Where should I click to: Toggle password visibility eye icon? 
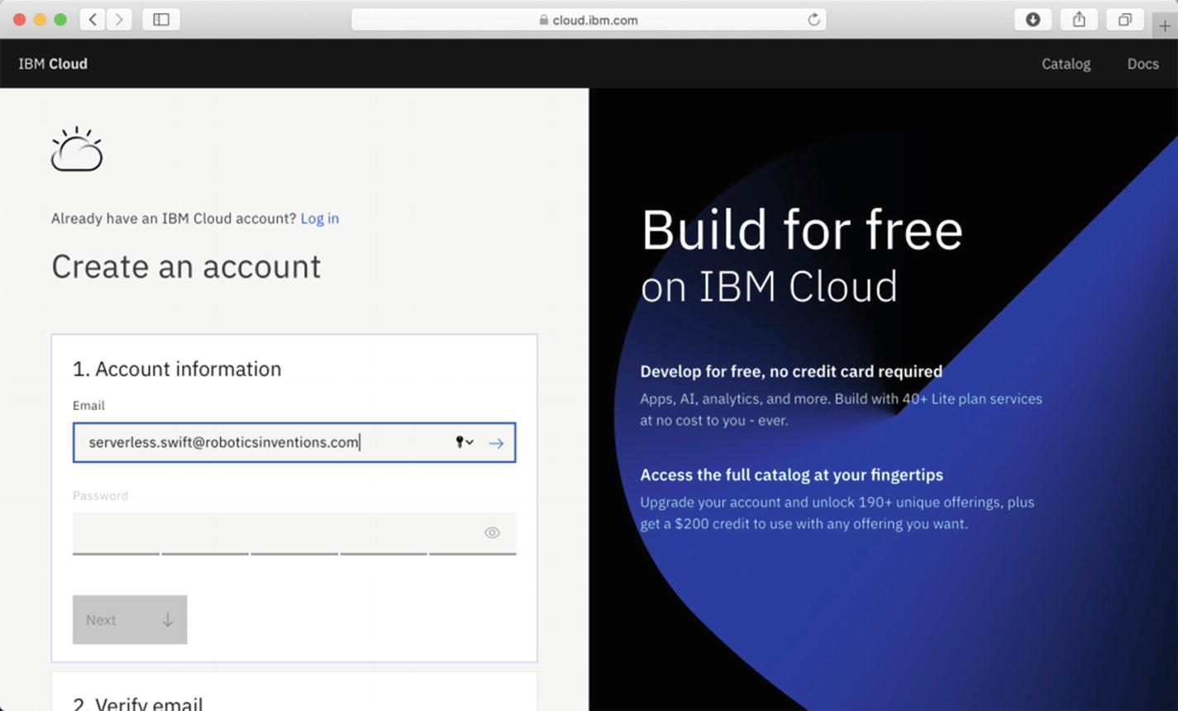point(492,532)
